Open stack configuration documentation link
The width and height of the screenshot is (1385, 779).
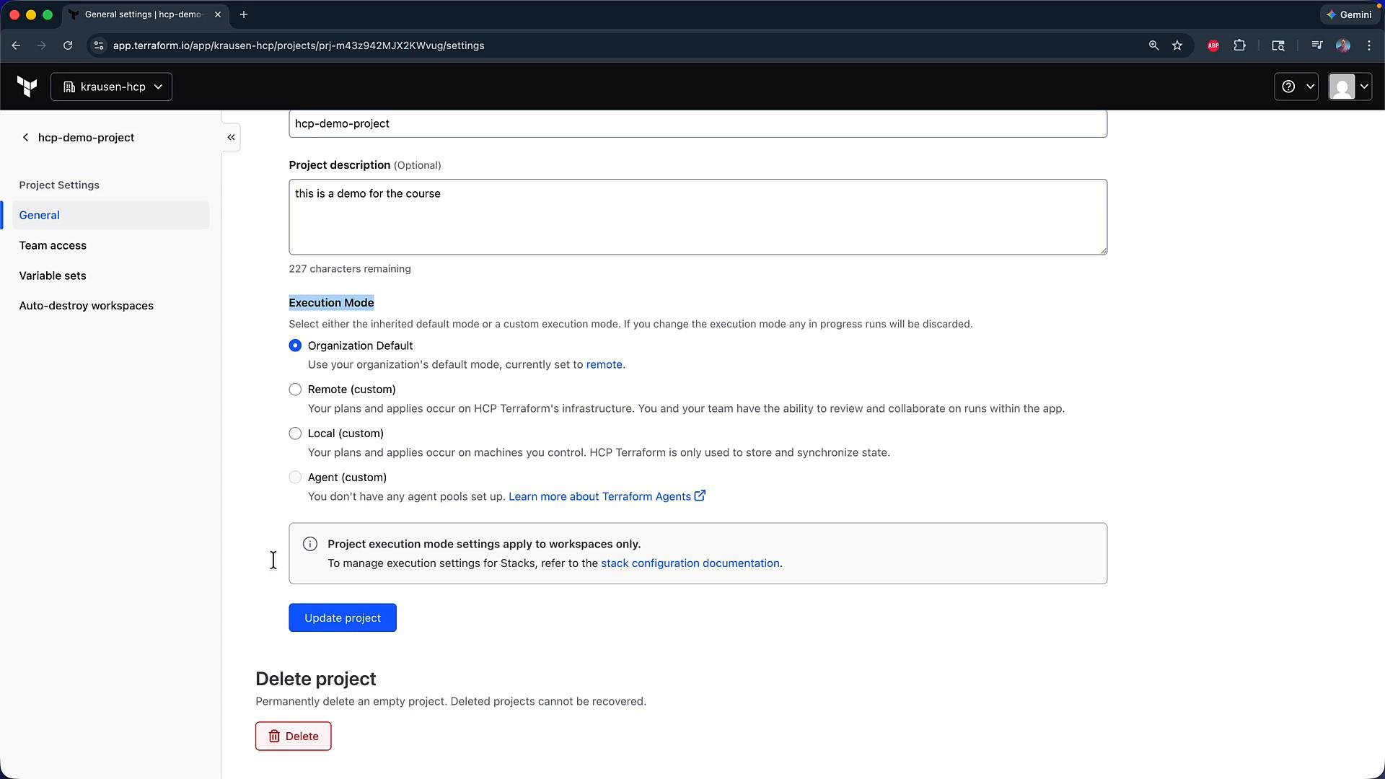pos(690,563)
